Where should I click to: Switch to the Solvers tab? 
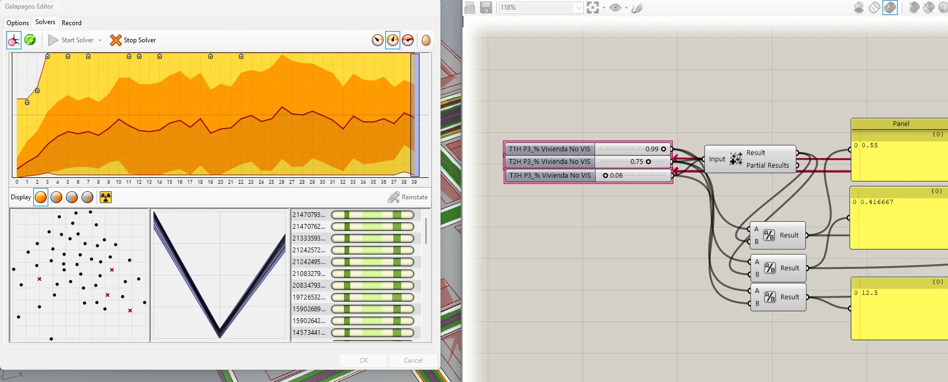[45, 22]
